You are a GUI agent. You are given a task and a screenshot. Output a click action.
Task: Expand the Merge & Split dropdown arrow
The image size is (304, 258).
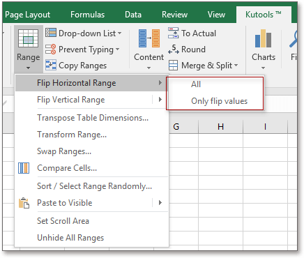236,66
